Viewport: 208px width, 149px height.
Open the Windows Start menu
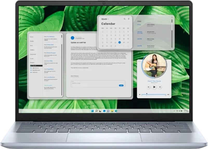pyautogui.click(x=93, y=111)
